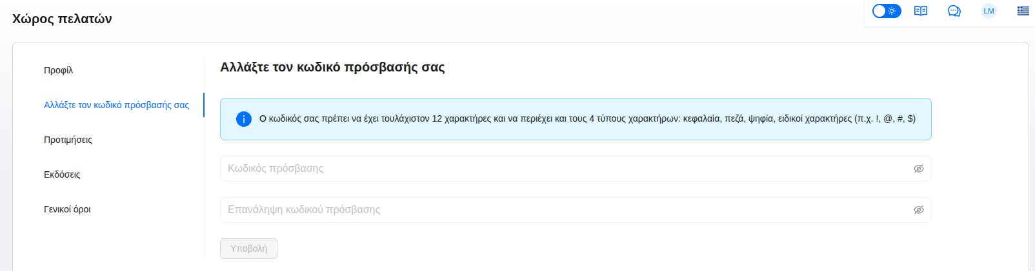Click the Χώρος πελατών page title
1035x271 pixels.
(x=62, y=19)
